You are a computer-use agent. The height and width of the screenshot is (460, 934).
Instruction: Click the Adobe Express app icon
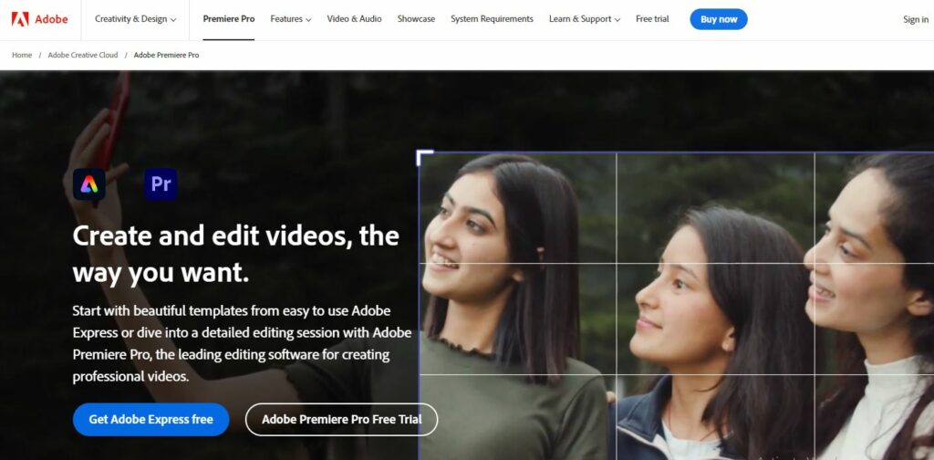[89, 184]
